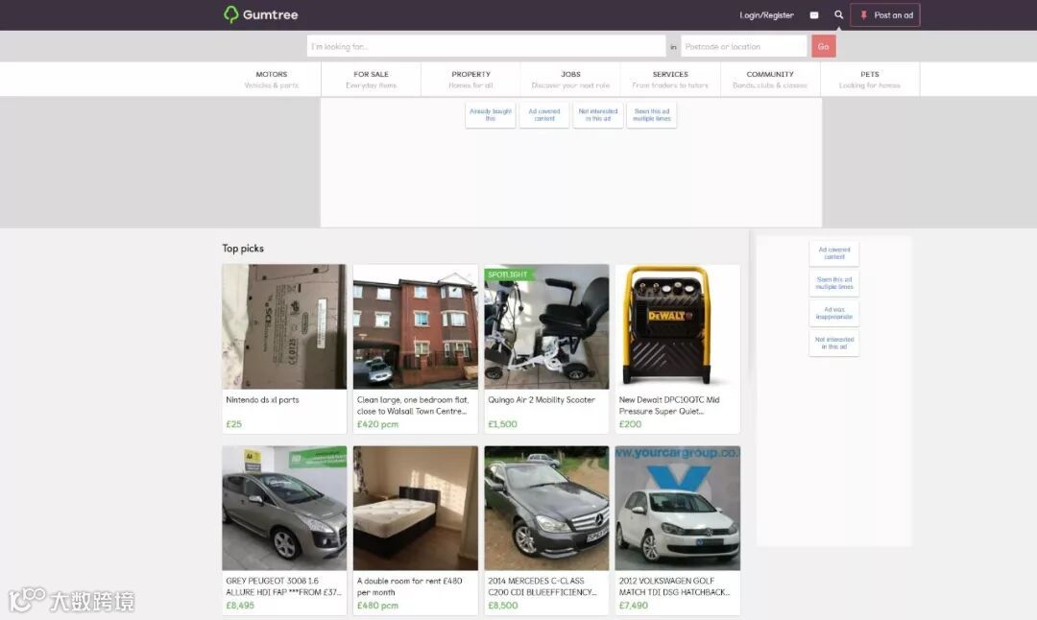
Task: Click the search magnifier icon in header
Action: coord(838,14)
